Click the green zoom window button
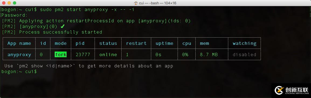311x98 pixels. 15,3
